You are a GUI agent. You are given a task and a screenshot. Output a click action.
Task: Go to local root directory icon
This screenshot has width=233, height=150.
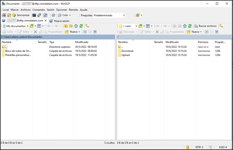click(x=71, y=26)
